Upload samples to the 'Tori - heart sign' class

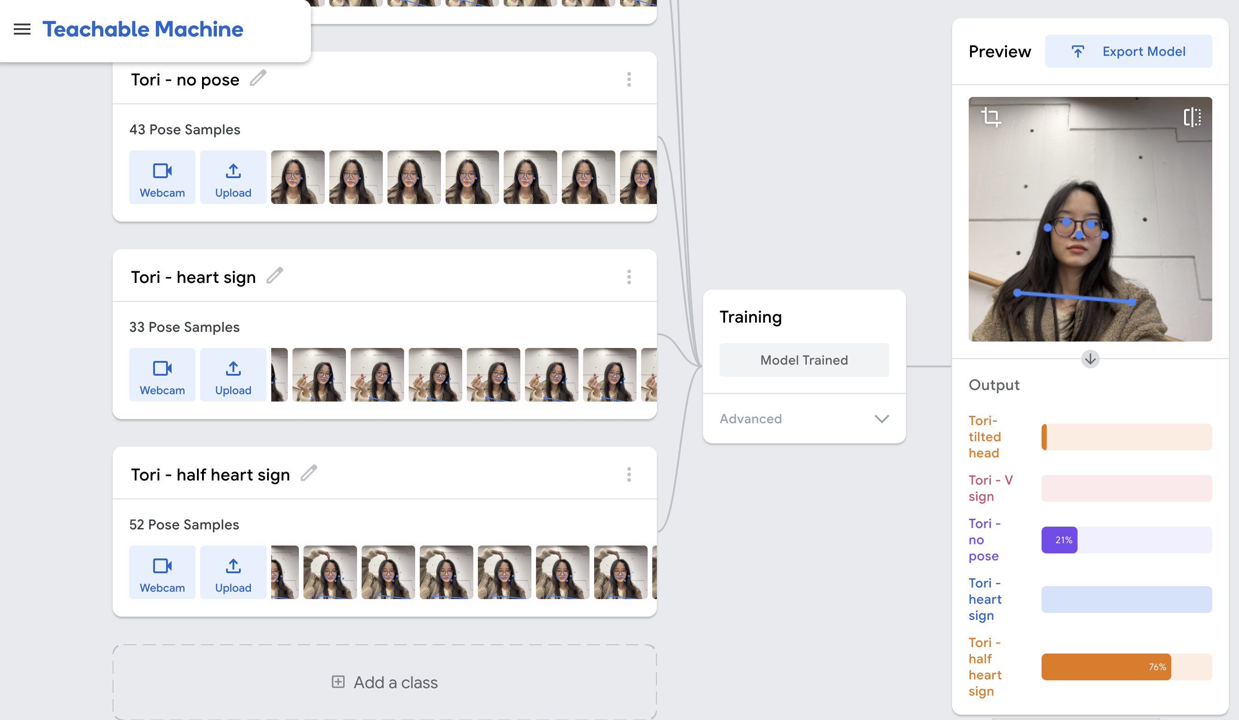point(233,375)
